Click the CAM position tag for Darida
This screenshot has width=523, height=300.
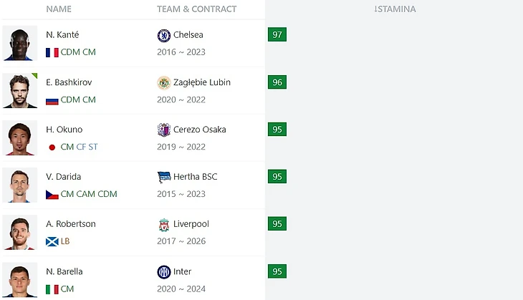(x=85, y=194)
